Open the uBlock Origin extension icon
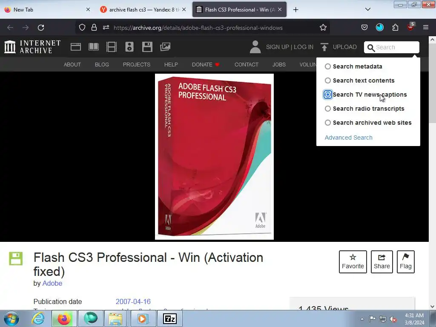 coord(411,27)
